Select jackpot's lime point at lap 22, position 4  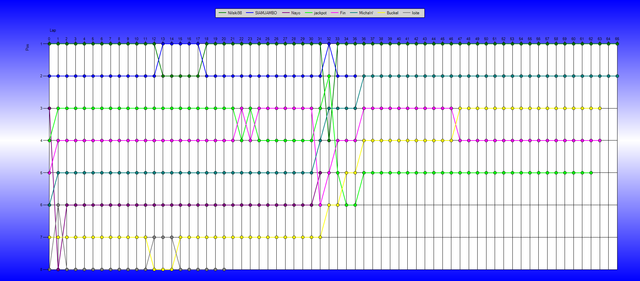[x=242, y=140]
